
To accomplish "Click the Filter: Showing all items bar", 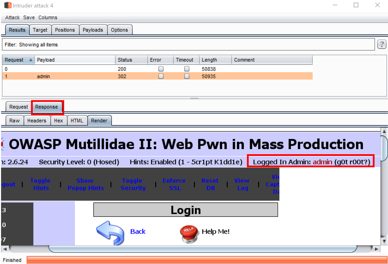I will point(188,44).
